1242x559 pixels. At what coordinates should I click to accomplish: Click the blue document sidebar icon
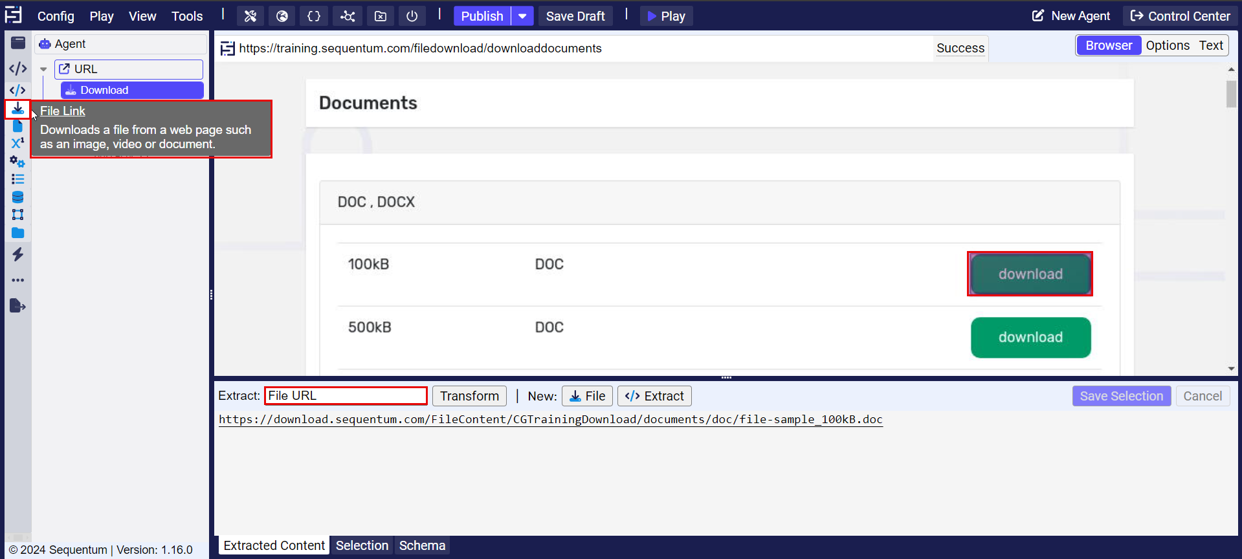18,126
